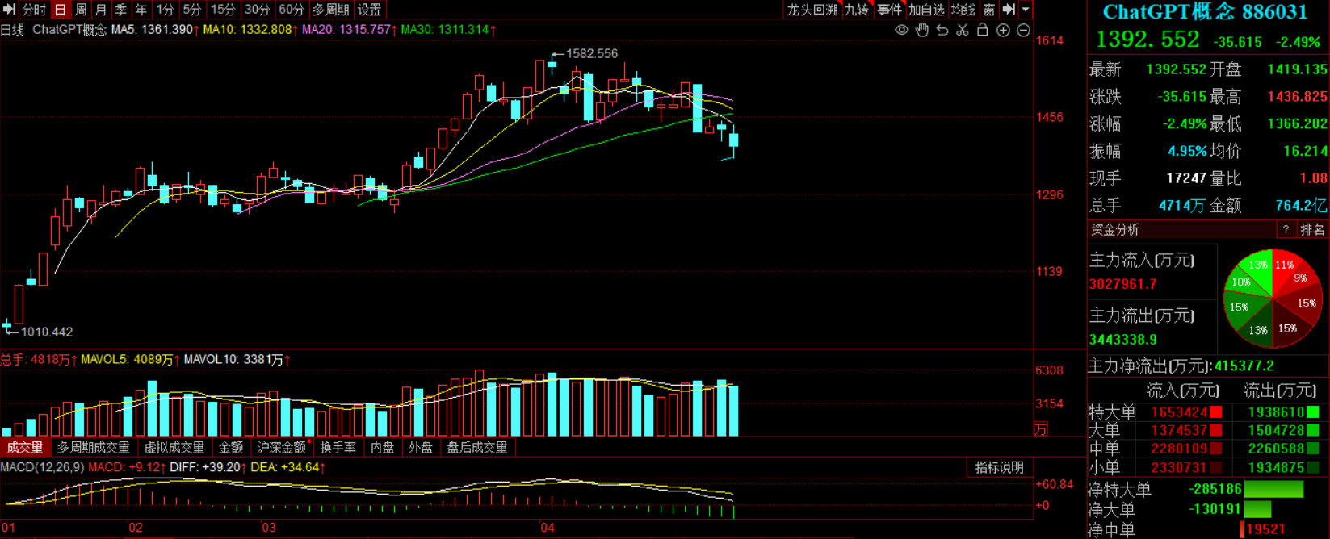
Task: Click the 1582.556 high price label
Action: click(x=591, y=53)
